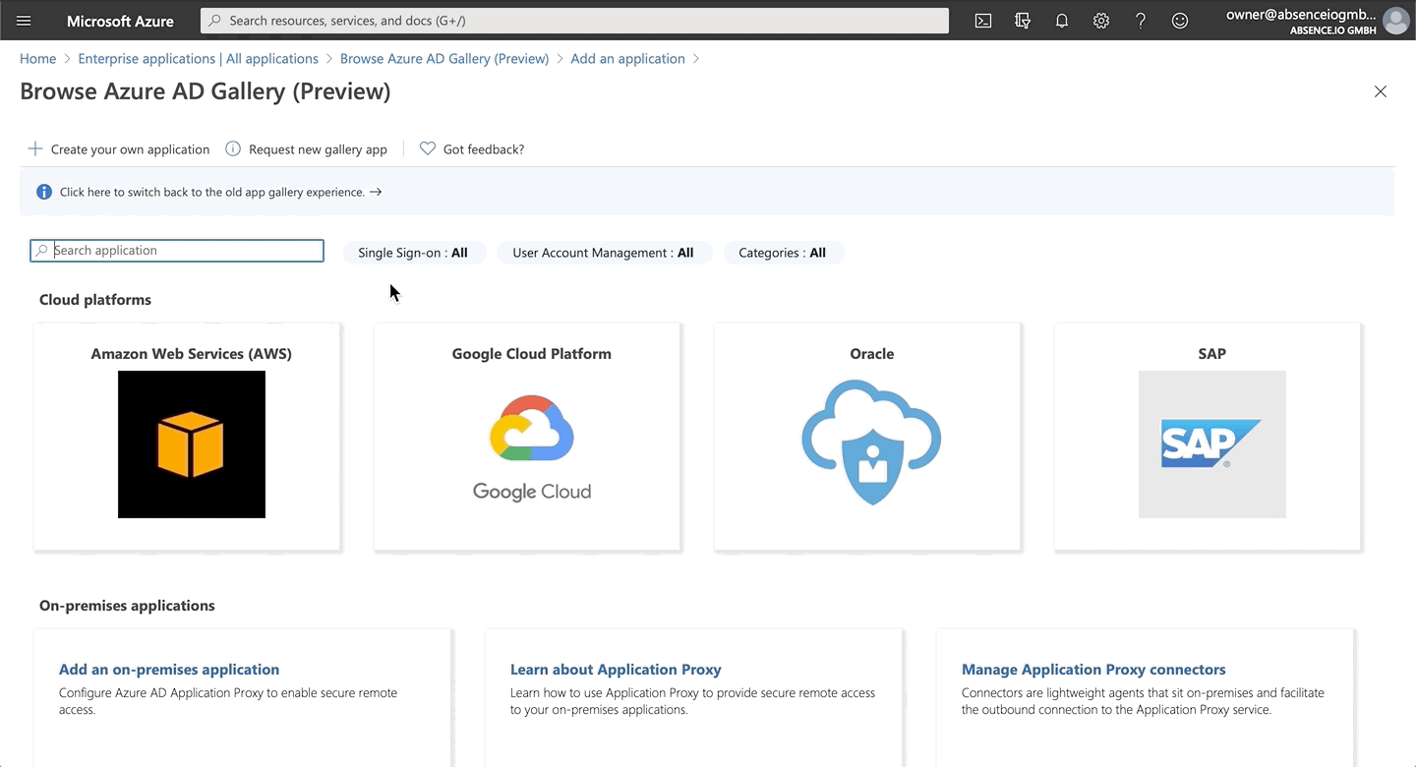Screen dimensions: 1416x767
Task: Open portal settings gear icon
Action: click(1101, 21)
